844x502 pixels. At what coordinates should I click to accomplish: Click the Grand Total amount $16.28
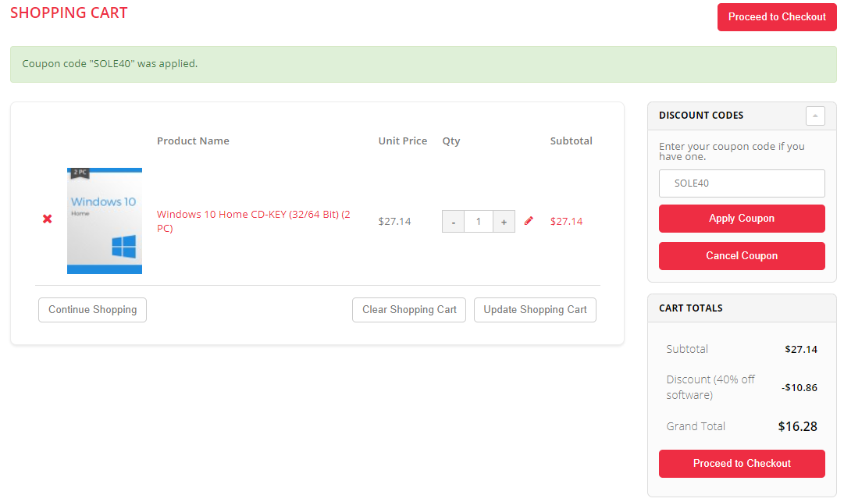[797, 426]
